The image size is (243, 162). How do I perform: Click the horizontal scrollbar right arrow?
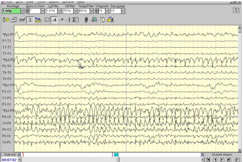pos(202,160)
